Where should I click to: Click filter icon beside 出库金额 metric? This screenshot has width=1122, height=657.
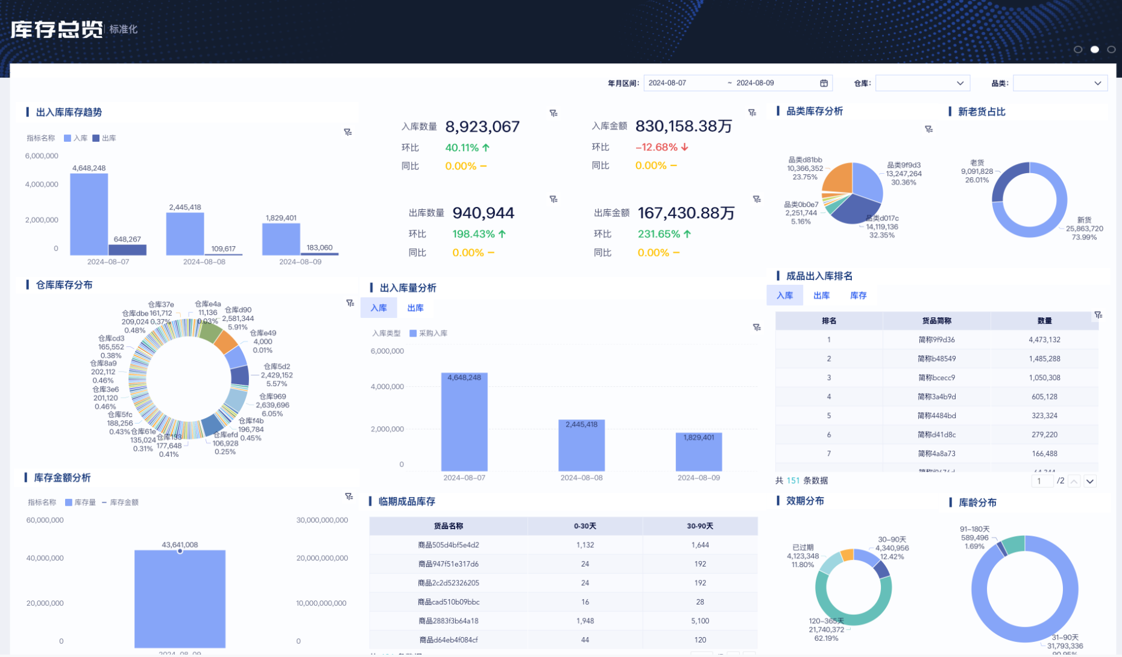[757, 199]
